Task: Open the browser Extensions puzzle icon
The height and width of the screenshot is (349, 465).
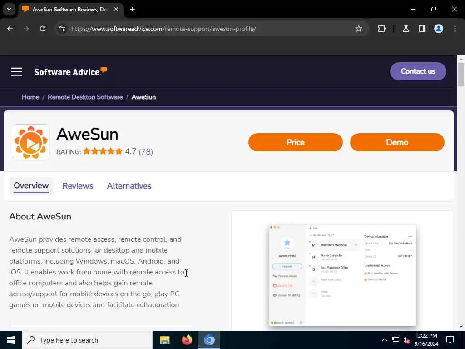Action: point(381,29)
